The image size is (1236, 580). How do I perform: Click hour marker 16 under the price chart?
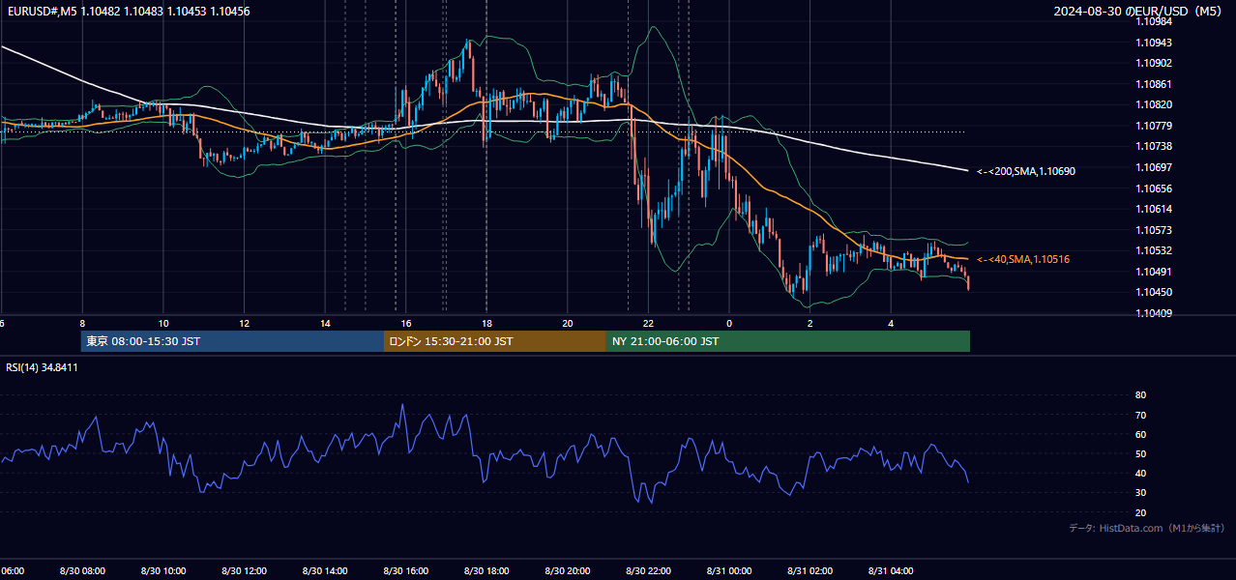tap(406, 323)
